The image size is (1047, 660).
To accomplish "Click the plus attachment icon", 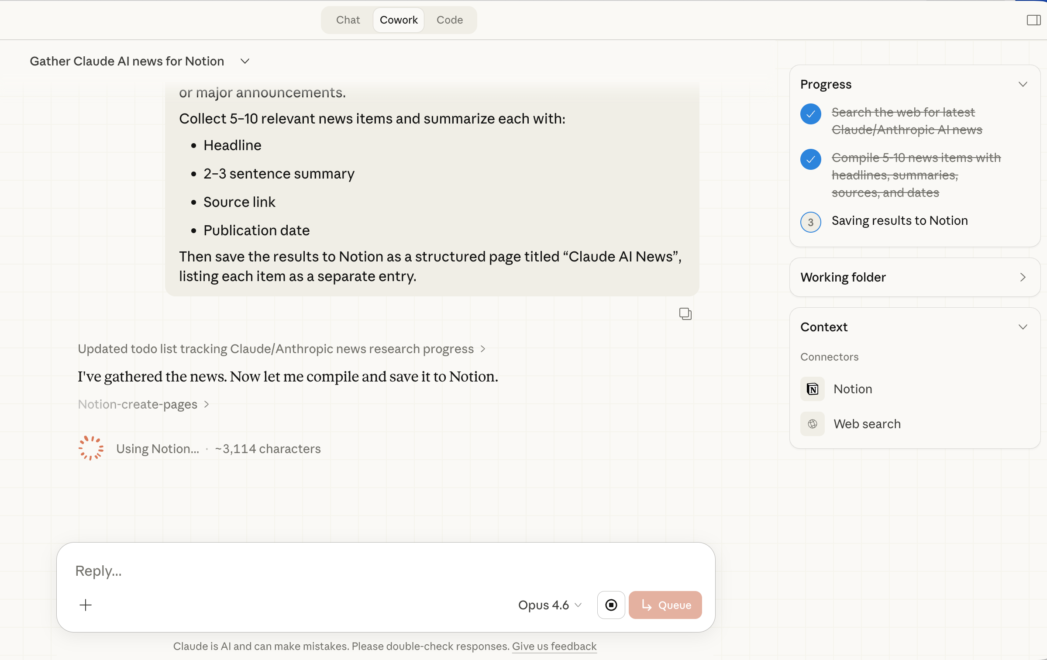I will (86, 605).
